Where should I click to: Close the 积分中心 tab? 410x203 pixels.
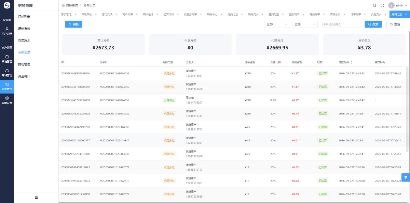[221, 14]
